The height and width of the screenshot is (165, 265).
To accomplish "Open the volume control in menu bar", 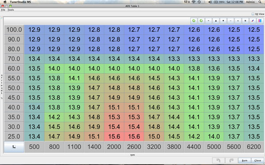I will pos(210,2).
